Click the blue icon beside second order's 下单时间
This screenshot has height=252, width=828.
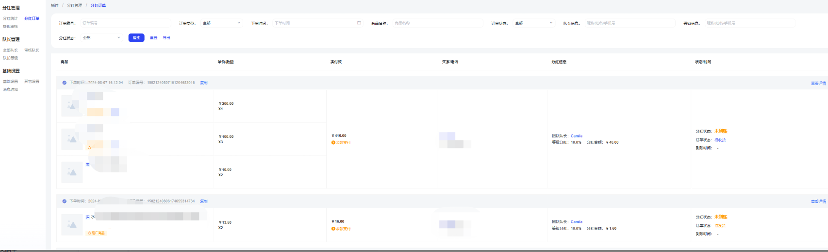coord(64,201)
